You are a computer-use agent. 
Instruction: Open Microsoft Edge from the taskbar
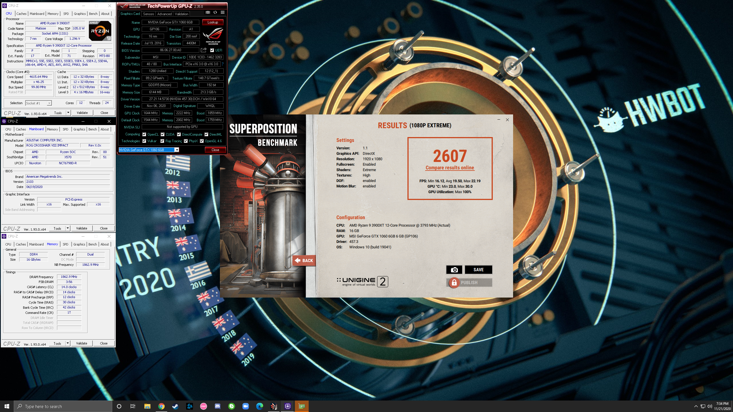click(x=260, y=406)
